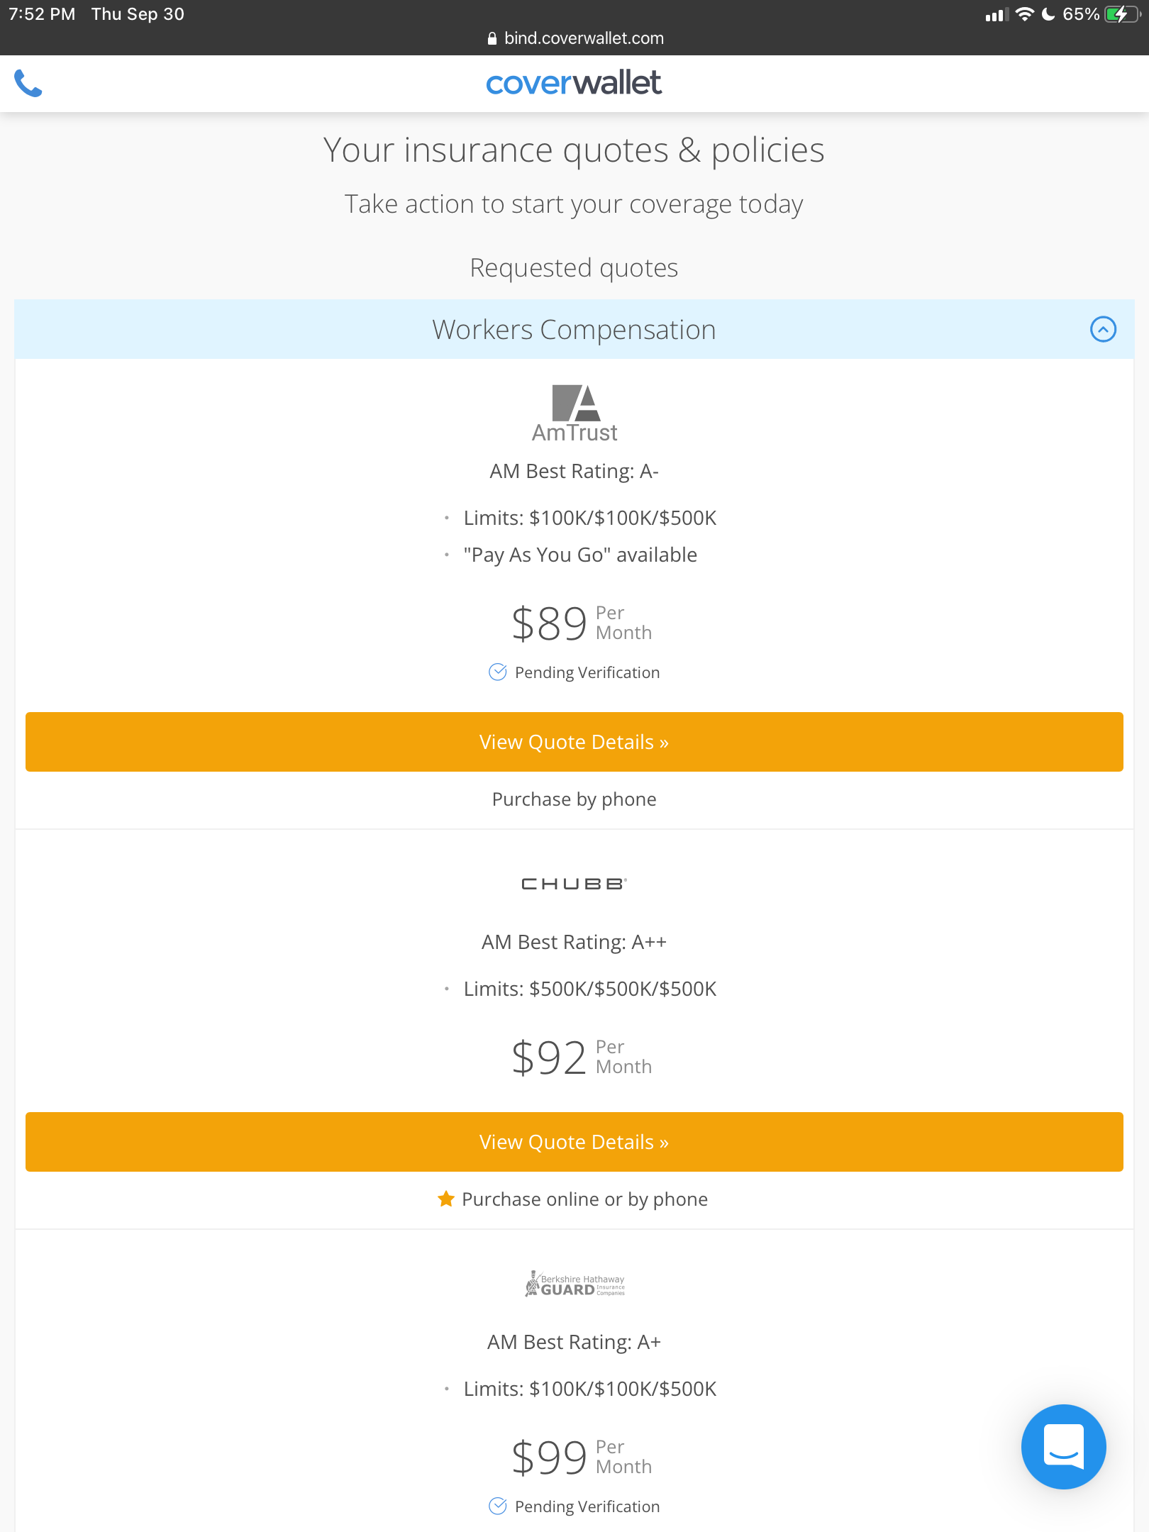The width and height of the screenshot is (1149, 1532).
Task: Click the Chubb carrier logo
Action: 574,884
